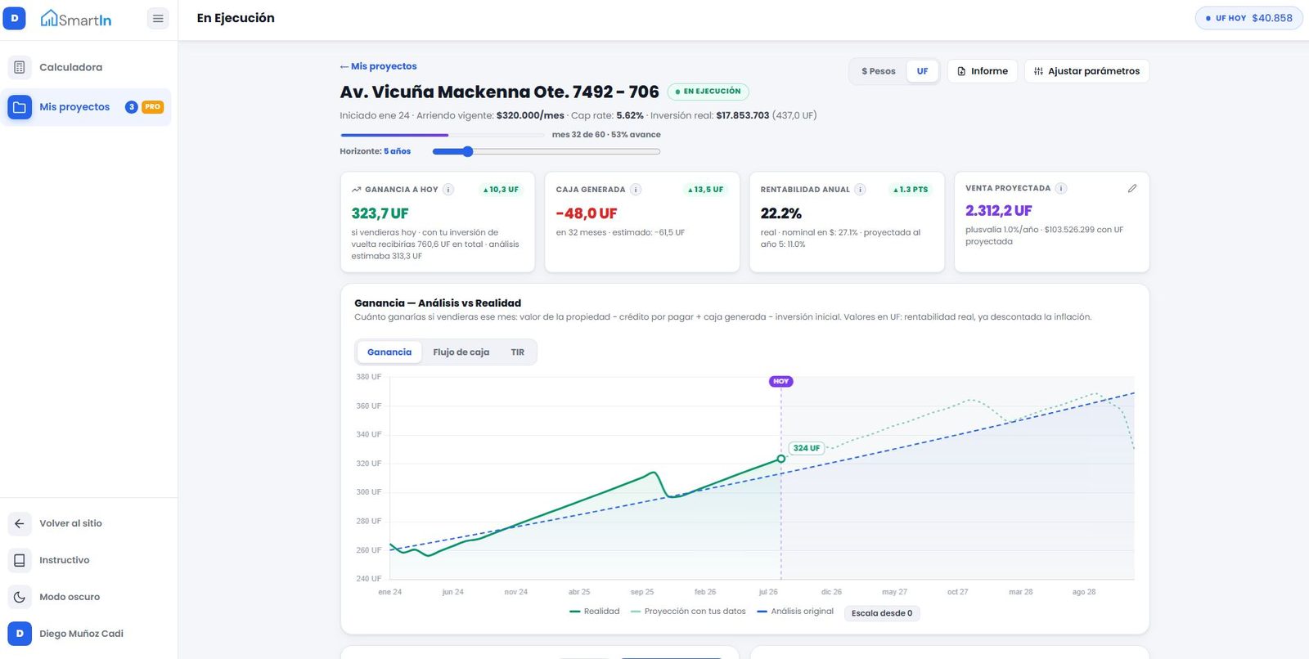This screenshot has height=659, width=1309.
Task: Click the 324 UF data point label
Action: pos(807,448)
